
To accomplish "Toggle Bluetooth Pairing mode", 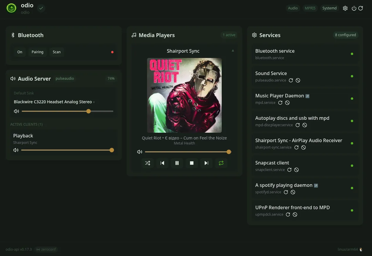I will (x=37, y=52).
